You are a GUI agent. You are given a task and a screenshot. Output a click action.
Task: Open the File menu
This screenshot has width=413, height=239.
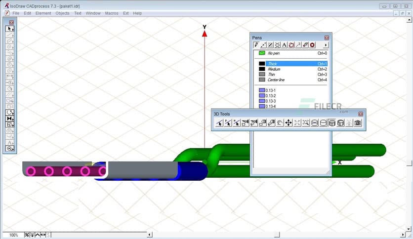[x=16, y=13]
